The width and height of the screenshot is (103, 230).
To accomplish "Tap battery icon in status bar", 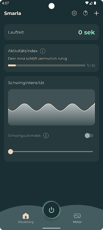I will (95, 3).
